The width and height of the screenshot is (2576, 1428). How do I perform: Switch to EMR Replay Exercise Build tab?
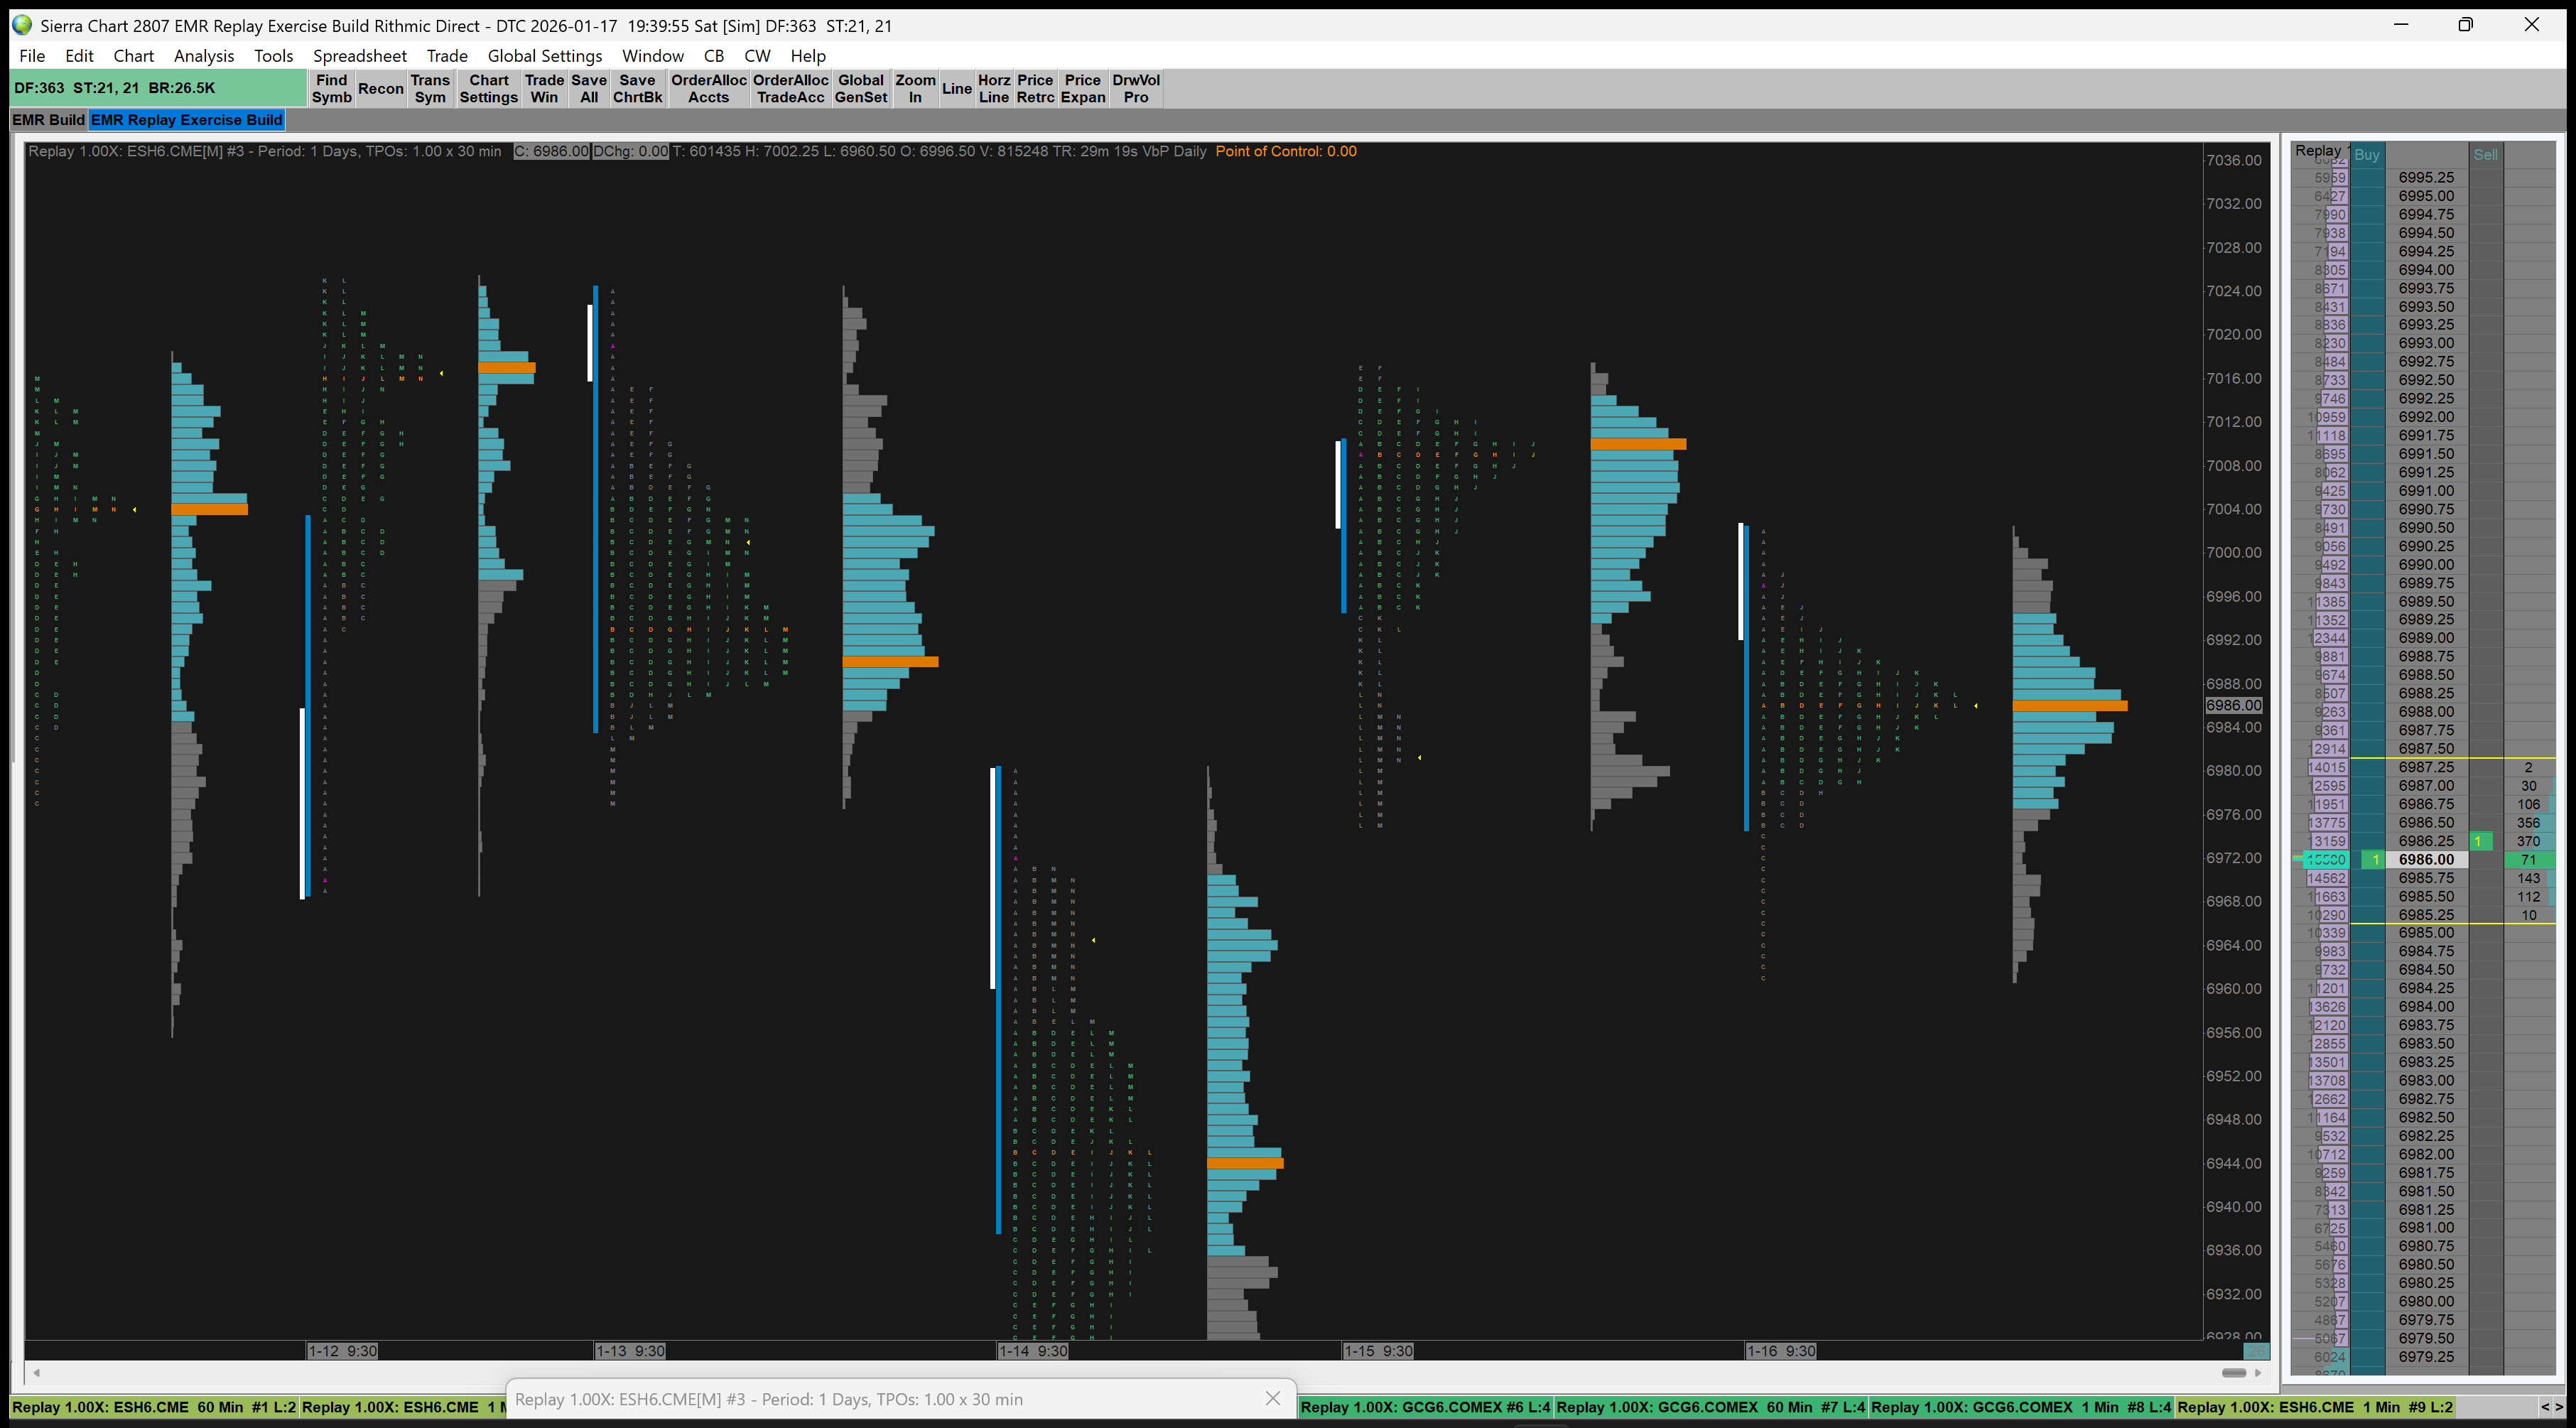pyautogui.click(x=187, y=120)
